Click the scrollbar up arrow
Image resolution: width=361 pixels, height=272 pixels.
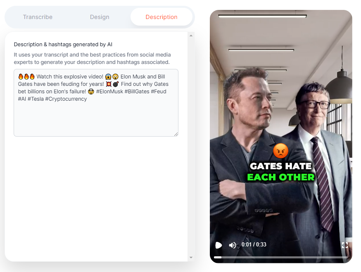click(x=191, y=35)
